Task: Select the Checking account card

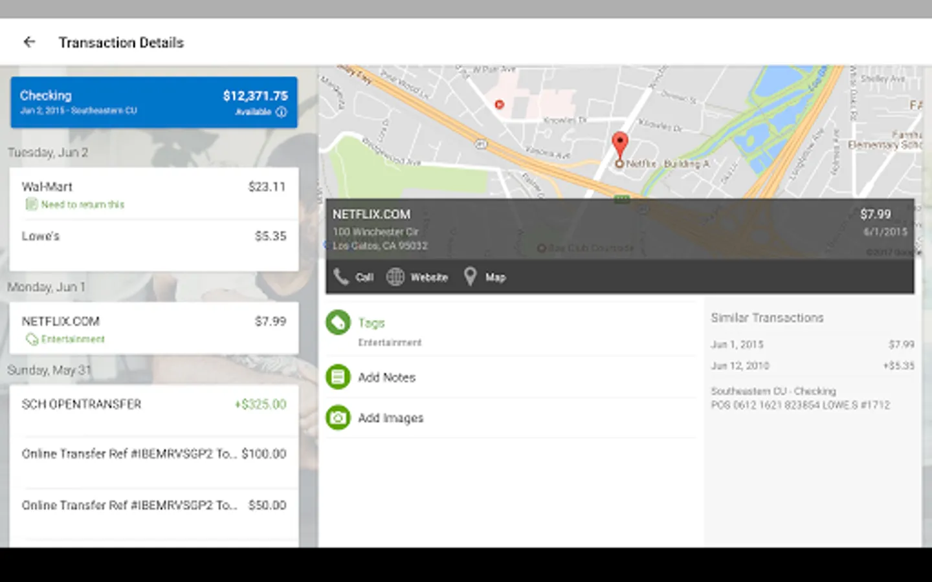Action: (154, 102)
